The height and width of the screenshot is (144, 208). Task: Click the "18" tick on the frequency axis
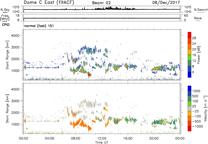pyautogui.click(x=17, y=16)
